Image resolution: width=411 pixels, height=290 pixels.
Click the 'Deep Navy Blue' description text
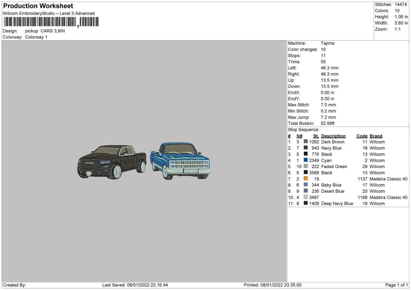click(337, 204)
